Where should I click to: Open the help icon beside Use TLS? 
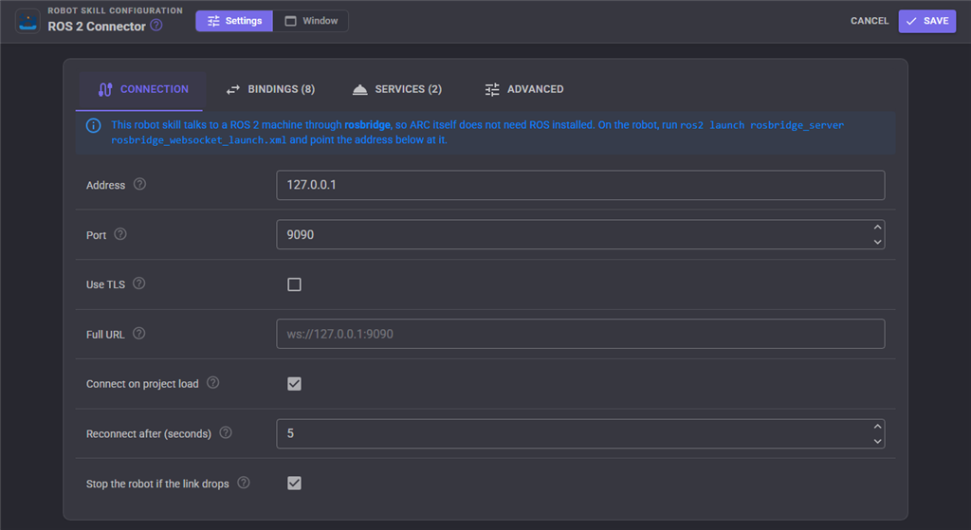(x=139, y=283)
